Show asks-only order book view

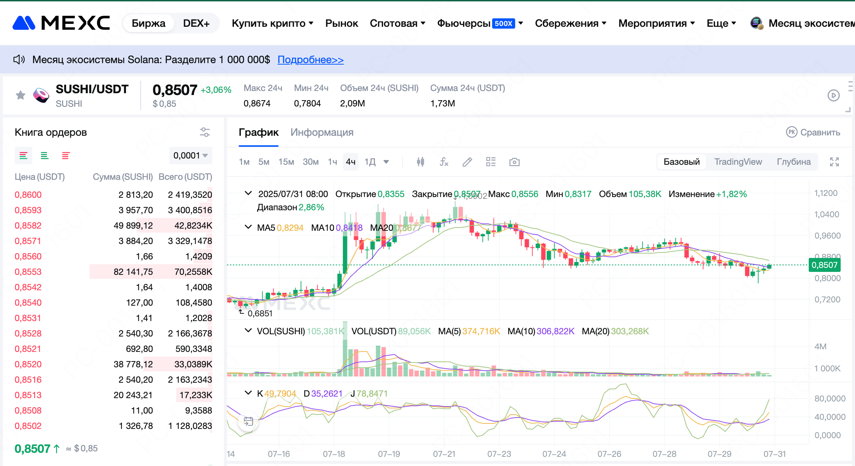[x=66, y=156]
